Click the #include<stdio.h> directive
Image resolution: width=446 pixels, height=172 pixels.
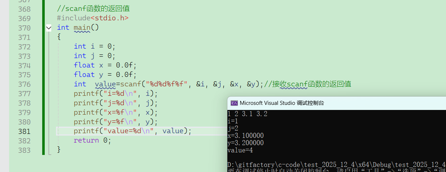click(93, 18)
